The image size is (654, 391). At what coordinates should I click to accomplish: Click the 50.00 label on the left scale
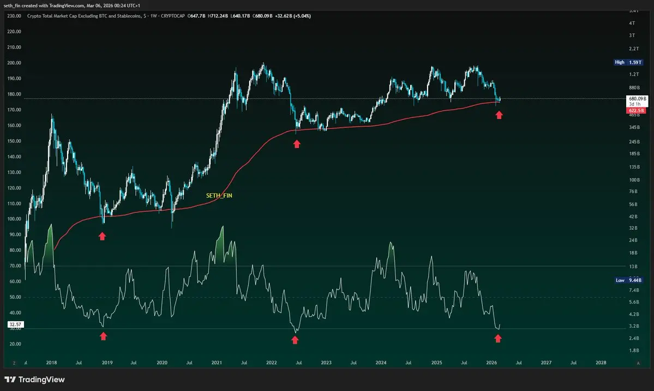tap(15, 297)
